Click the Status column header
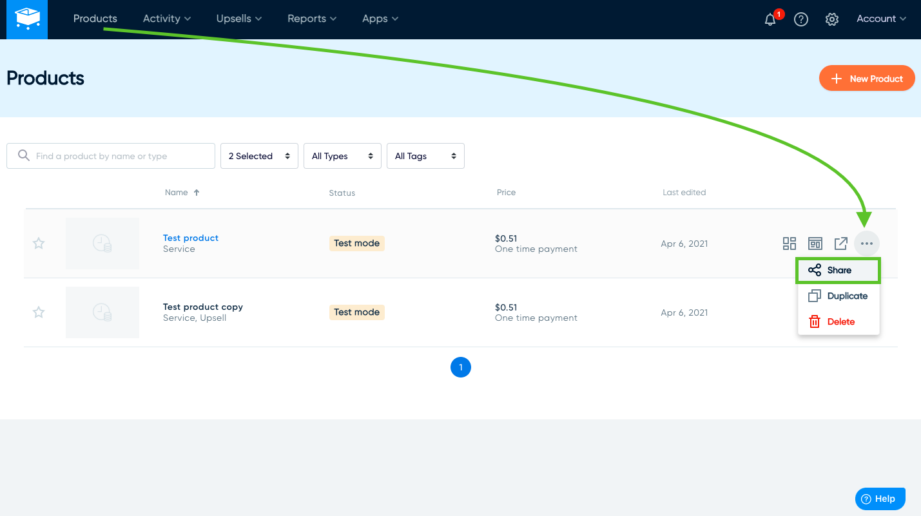The image size is (921, 516). 342,193
